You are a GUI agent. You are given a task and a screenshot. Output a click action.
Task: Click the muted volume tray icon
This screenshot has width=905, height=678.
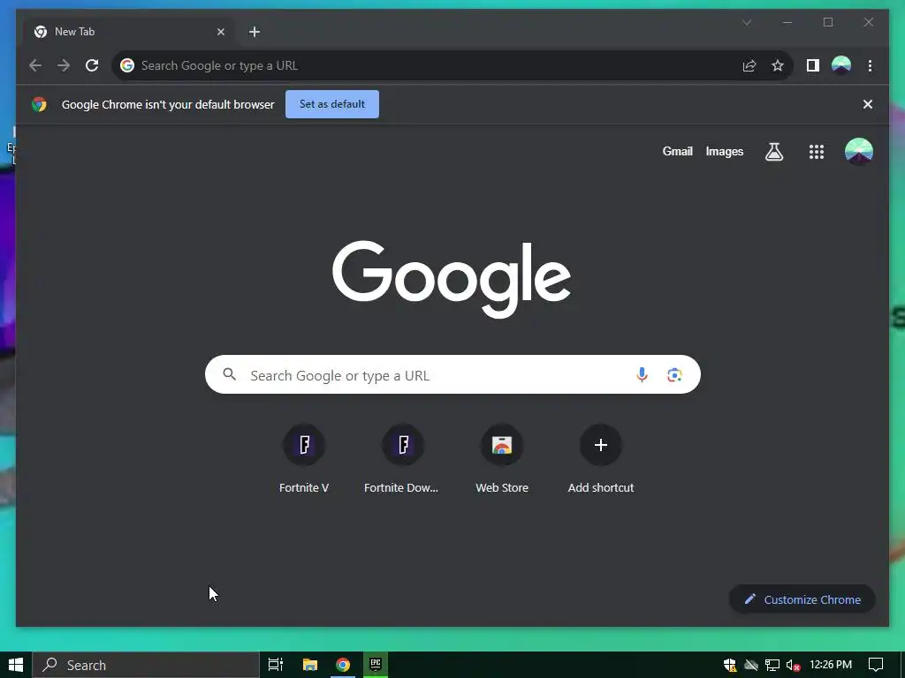793,666
